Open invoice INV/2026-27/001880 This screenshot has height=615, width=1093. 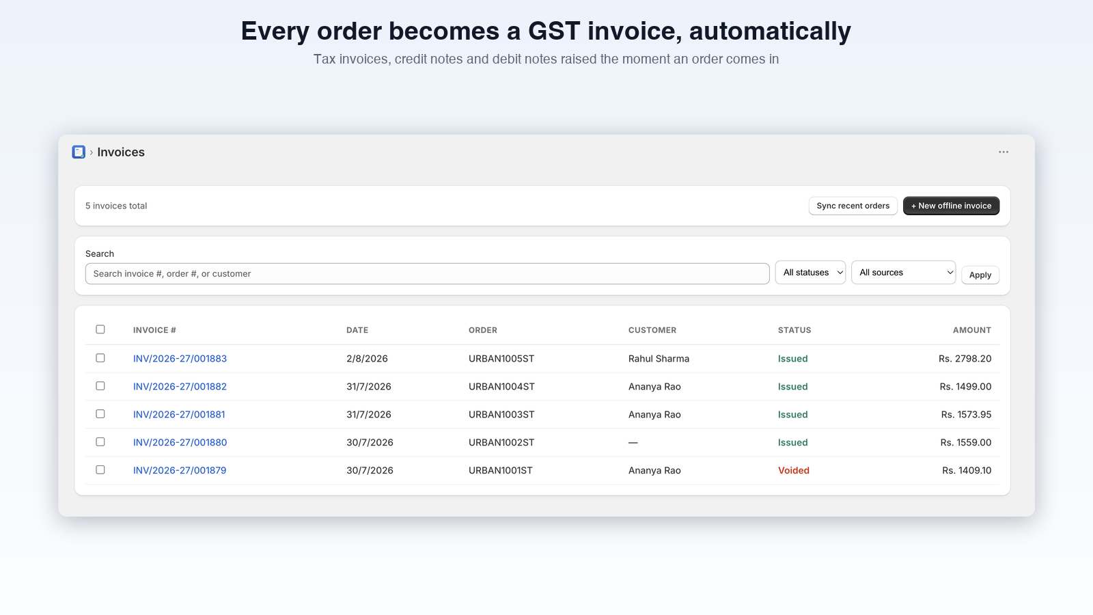[x=180, y=443]
